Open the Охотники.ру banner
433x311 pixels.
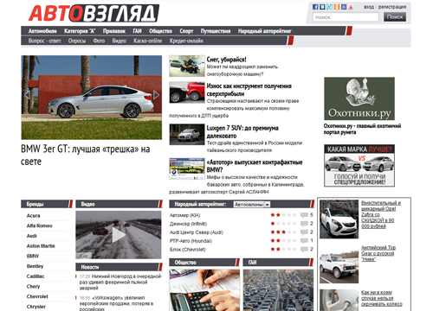pos(359,98)
